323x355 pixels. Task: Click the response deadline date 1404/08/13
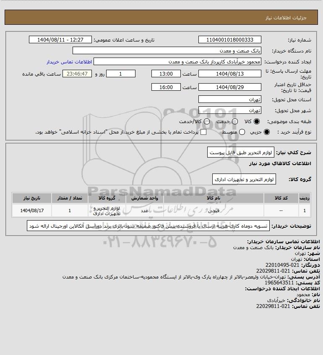229,74
